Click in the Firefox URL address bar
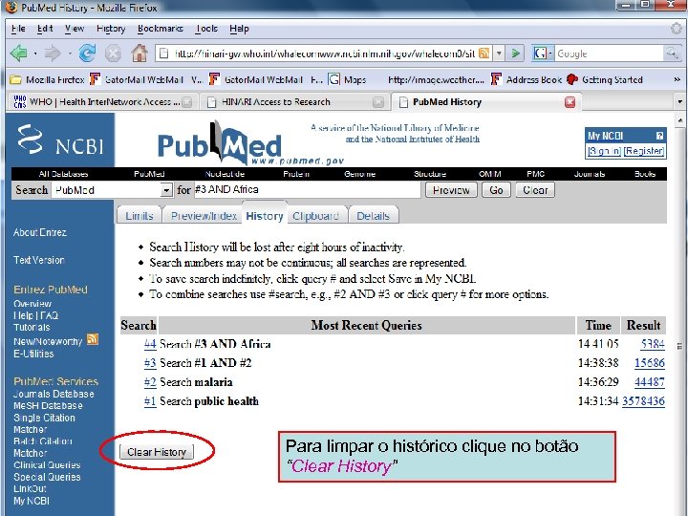 [x=323, y=54]
